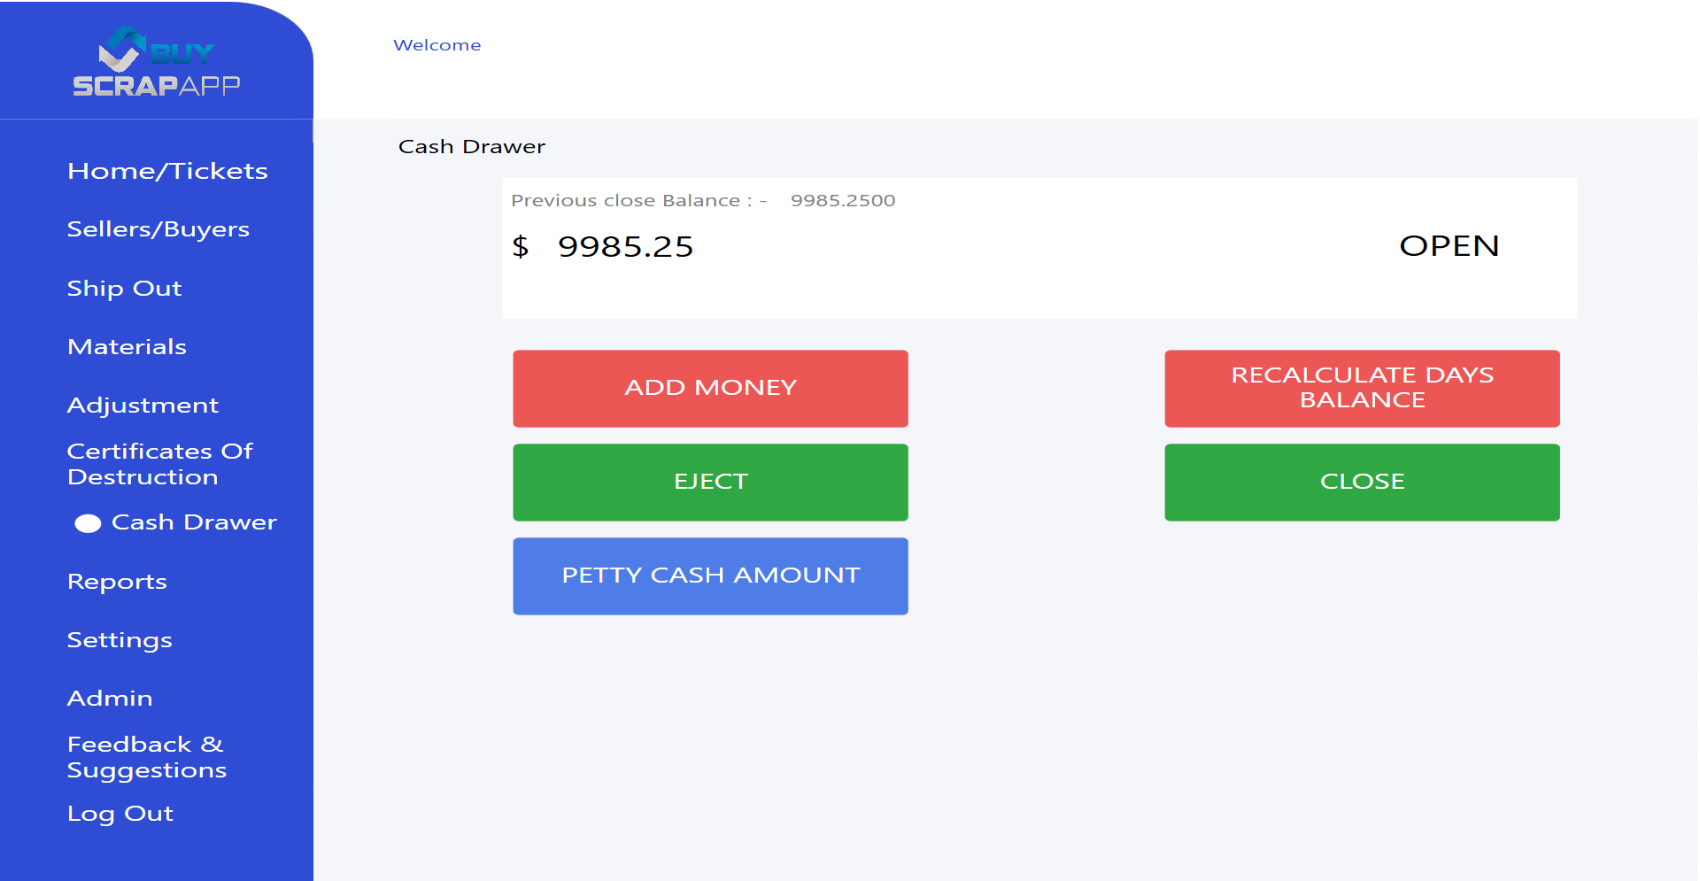
Task: Click the Welcome link at top
Action: [437, 45]
